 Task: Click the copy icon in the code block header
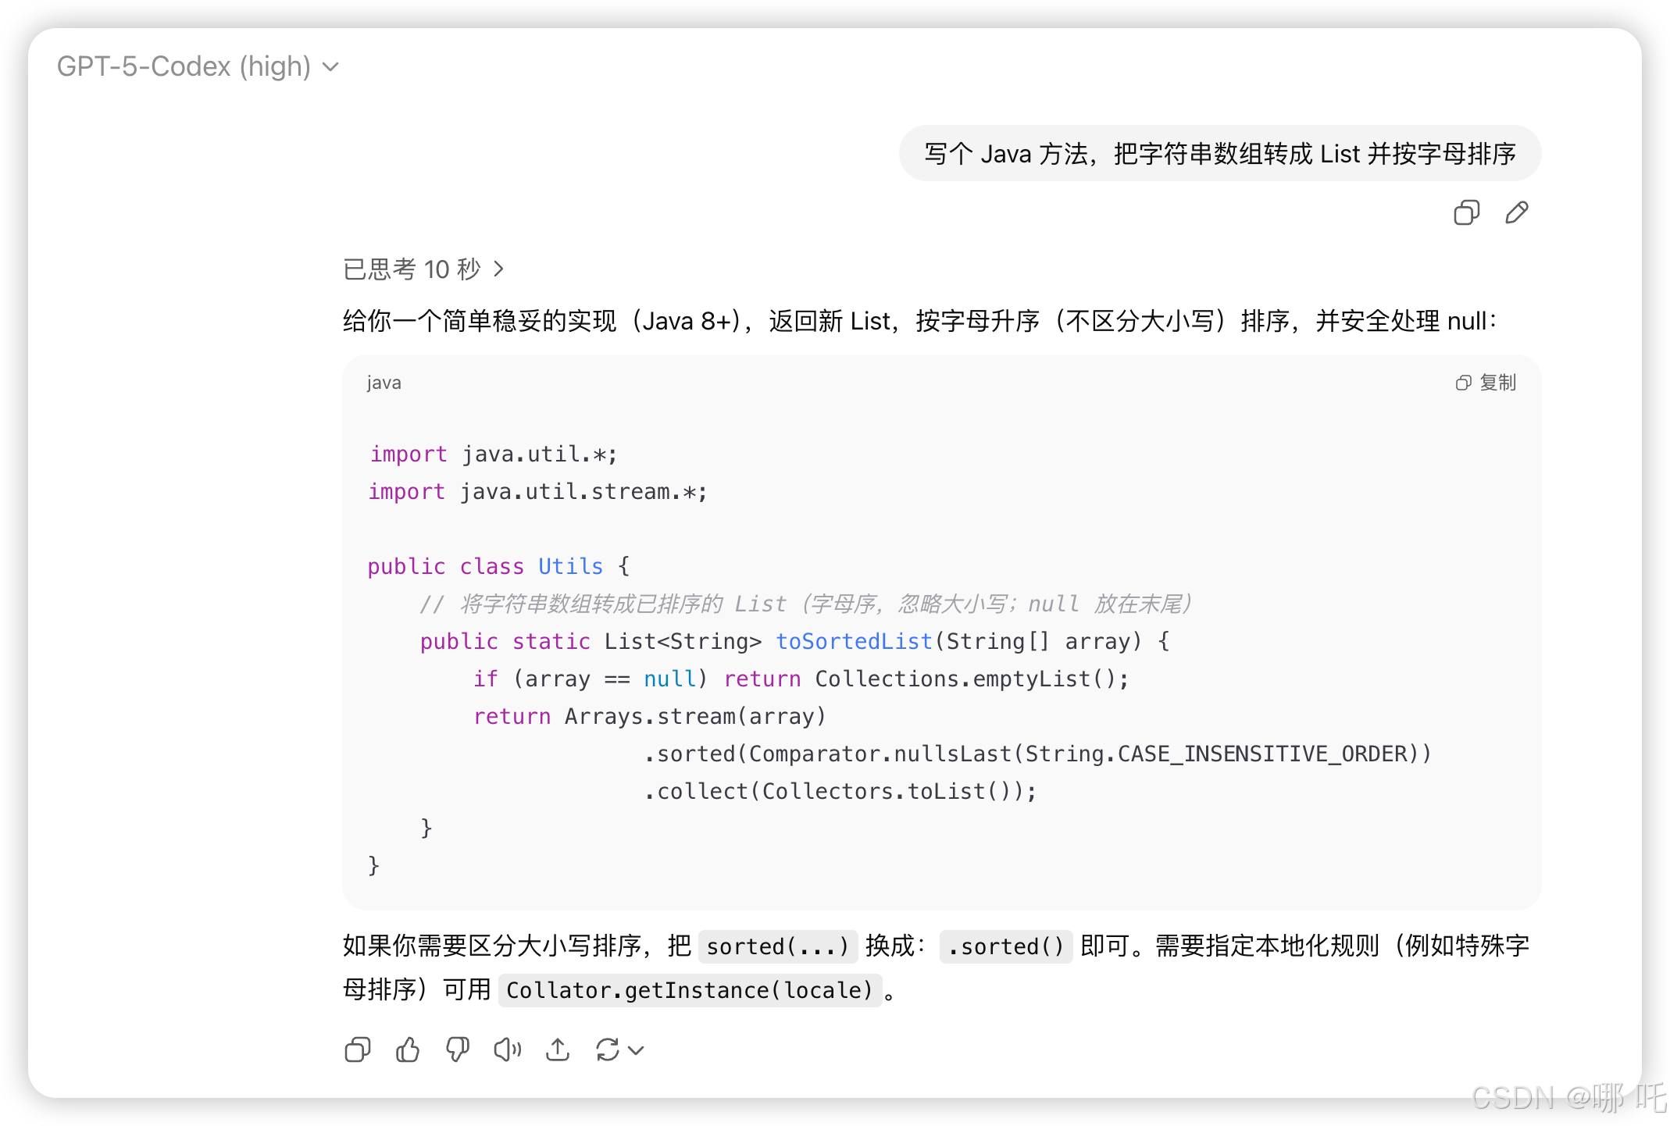click(x=1462, y=383)
